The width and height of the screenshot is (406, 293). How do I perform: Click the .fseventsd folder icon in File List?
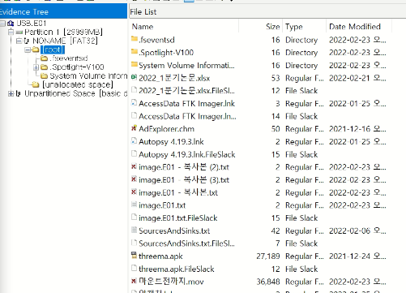[135, 39]
